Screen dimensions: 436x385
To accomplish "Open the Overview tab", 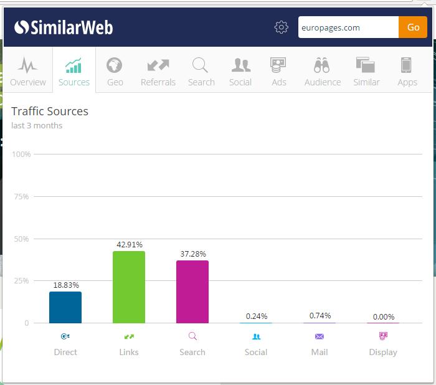I will (x=28, y=71).
